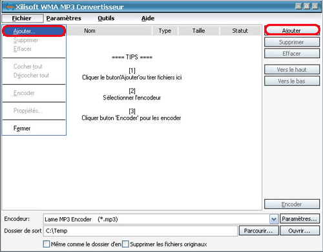323x252 pixels.
Task: Click the 'Cliquer buton 'Encoder' pour les encoder' tip
Action: tap(131, 118)
